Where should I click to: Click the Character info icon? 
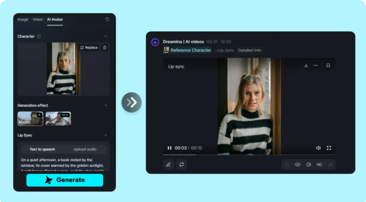point(39,36)
